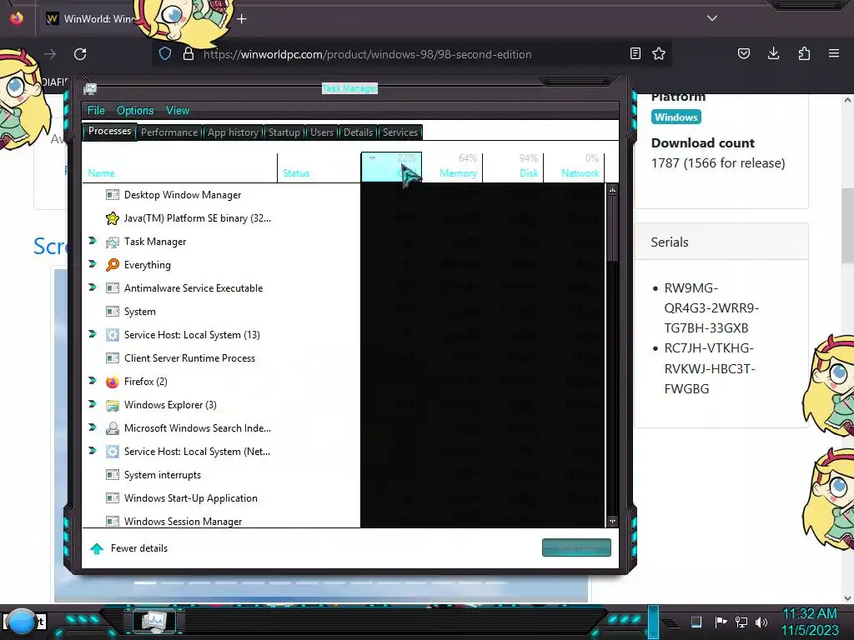
Task: Click the Windows Explorer folder icon
Action: (x=113, y=405)
